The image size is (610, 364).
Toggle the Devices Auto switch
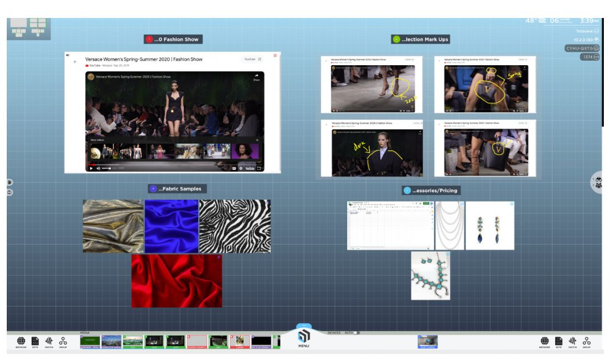357,333
